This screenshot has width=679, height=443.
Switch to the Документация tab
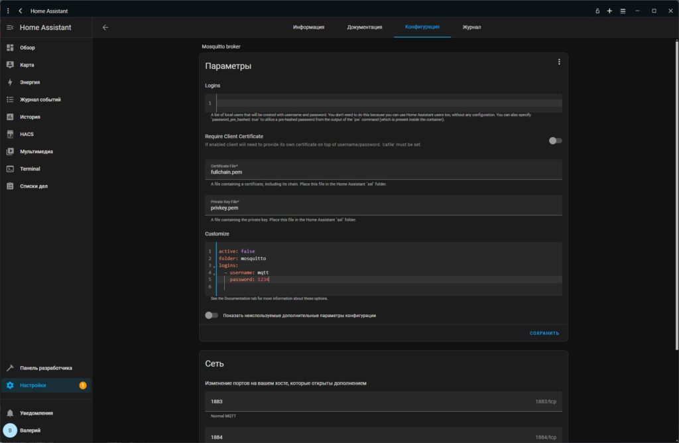point(364,27)
